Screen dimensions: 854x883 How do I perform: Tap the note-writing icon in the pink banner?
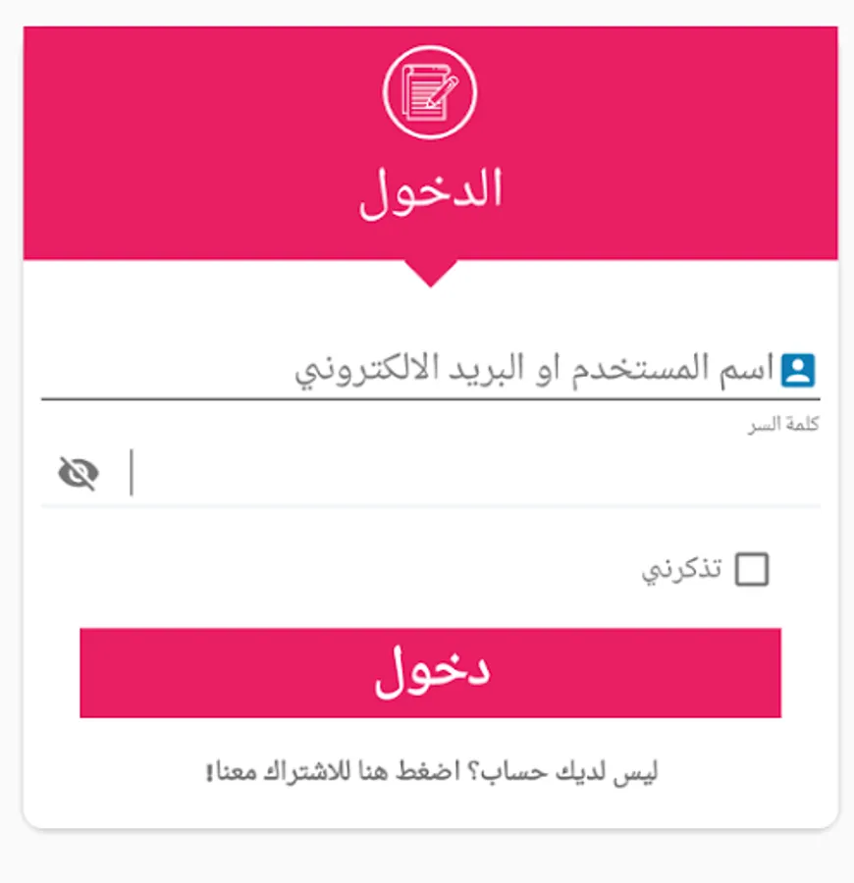pos(429,89)
